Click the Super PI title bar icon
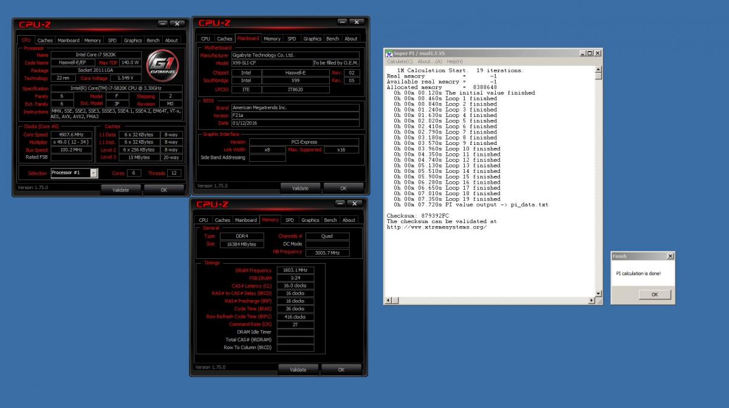This screenshot has height=408, width=729. click(389, 53)
